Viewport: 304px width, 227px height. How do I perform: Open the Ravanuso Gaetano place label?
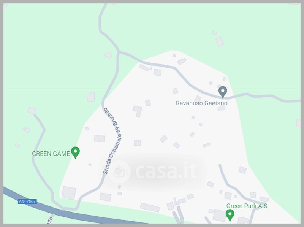tap(202, 103)
